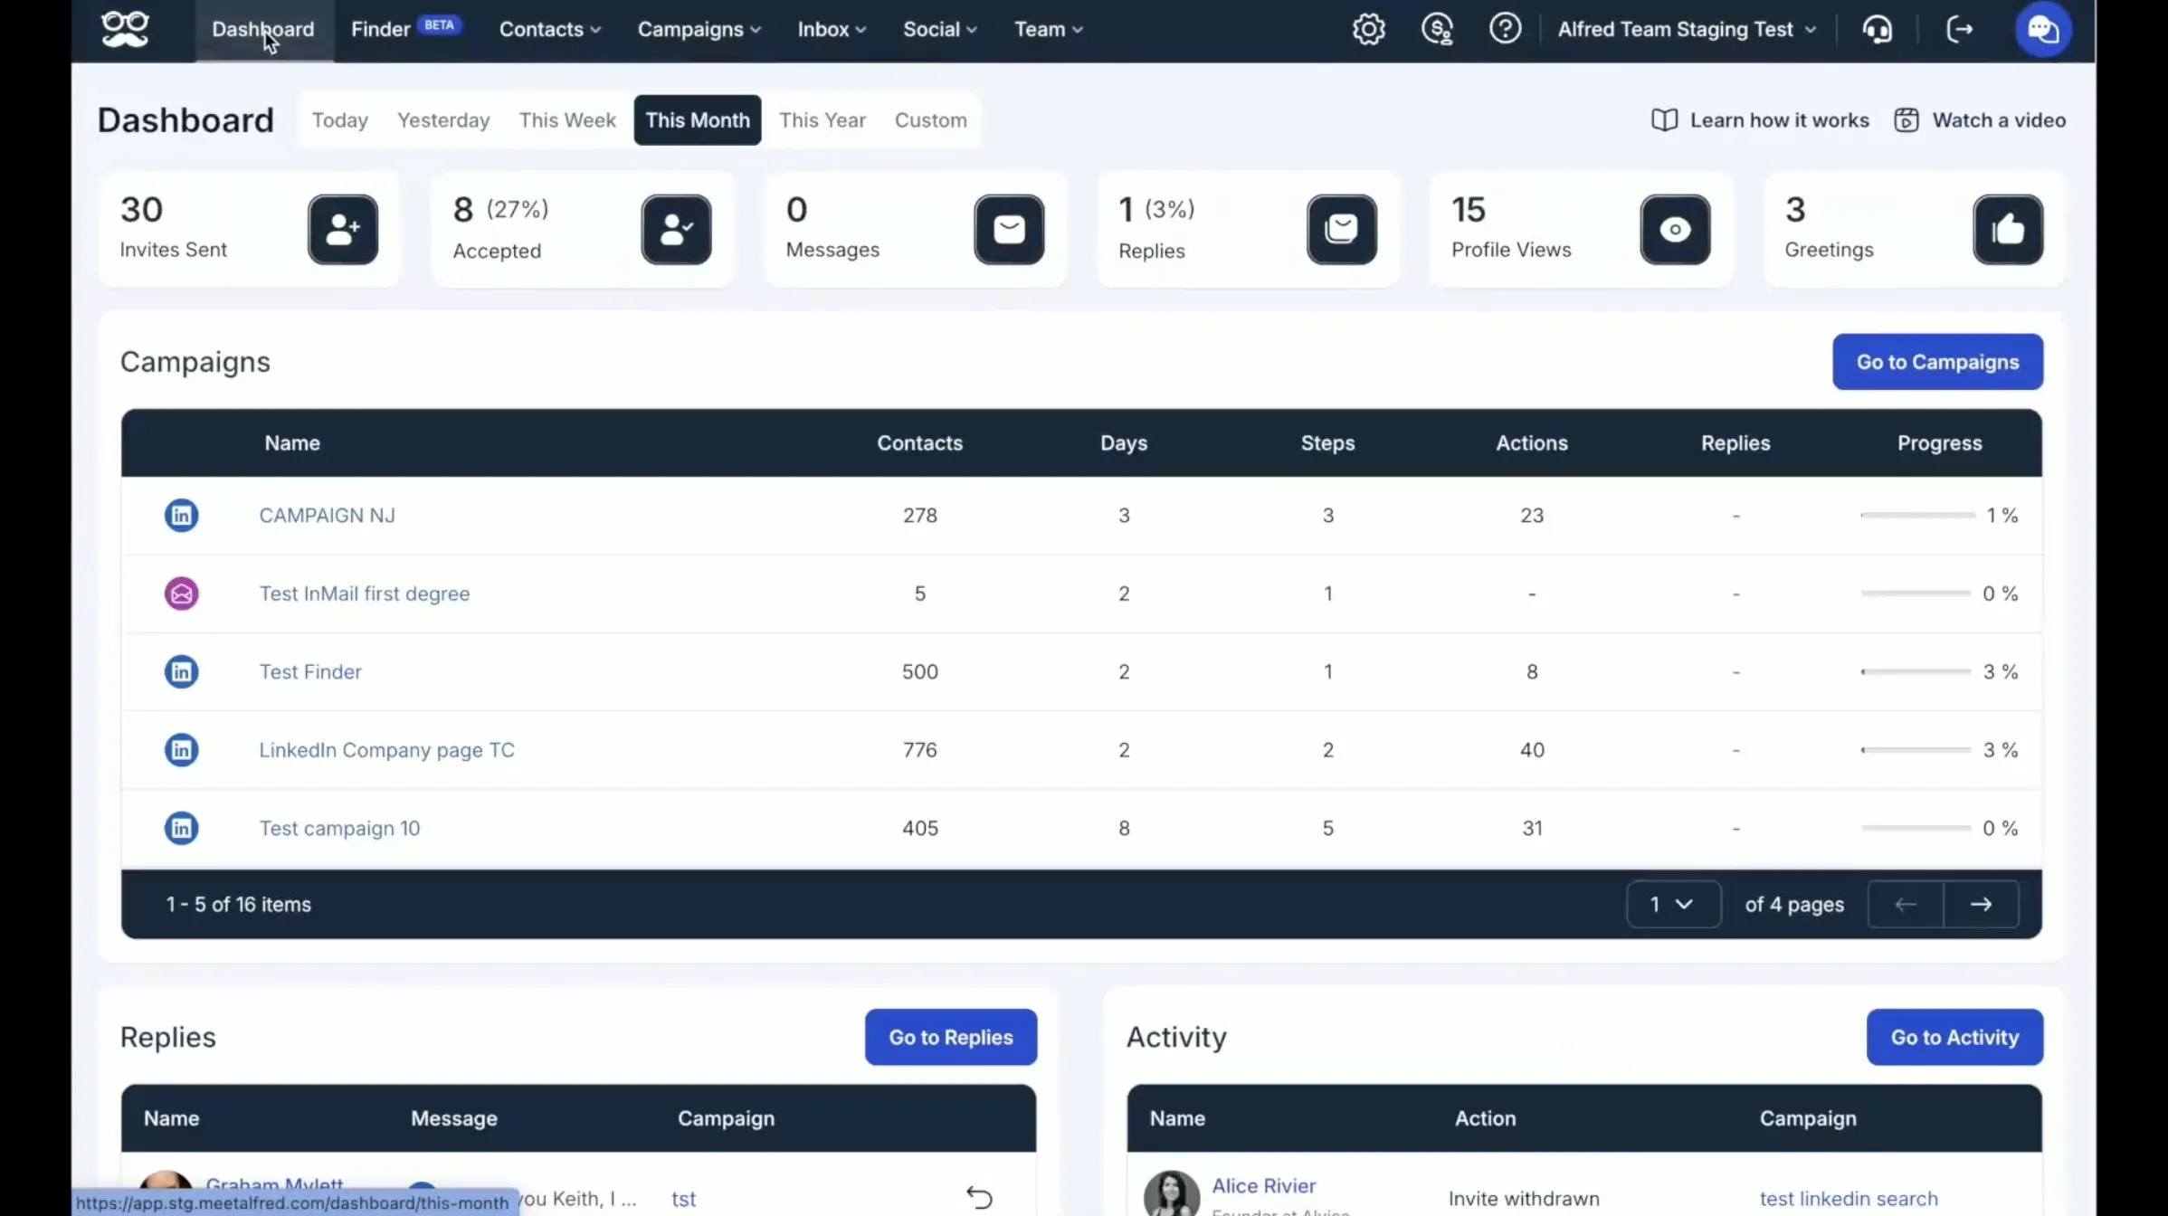Switch to the This Week tab
The width and height of the screenshot is (2168, 1216).
(567, 119)
